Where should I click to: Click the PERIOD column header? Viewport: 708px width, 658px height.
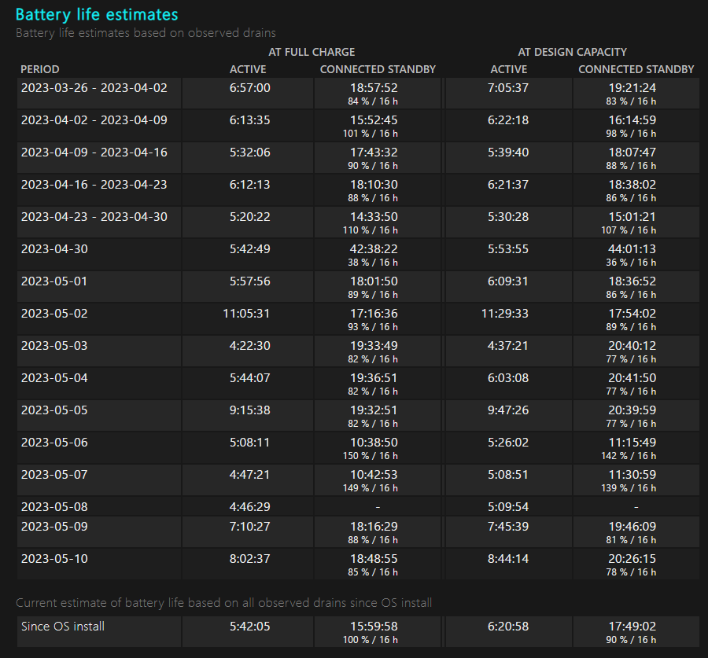(x=40, y=69)
